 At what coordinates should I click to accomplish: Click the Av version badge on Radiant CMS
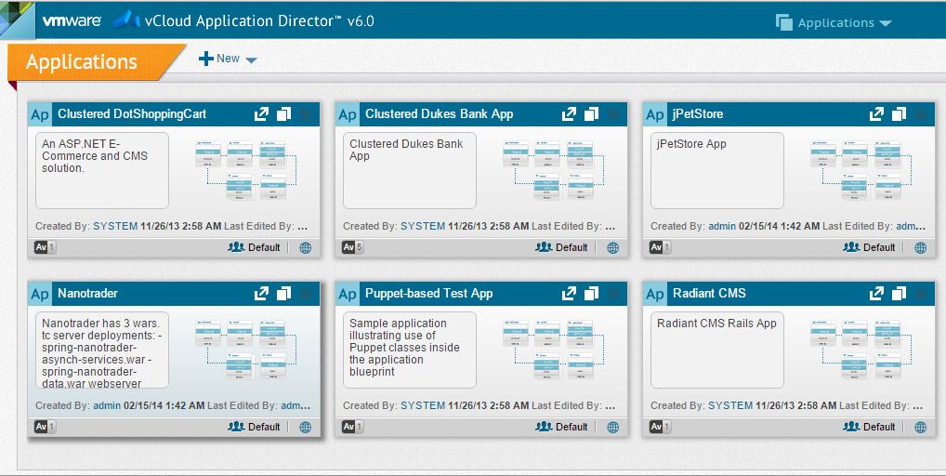(660, 427)
